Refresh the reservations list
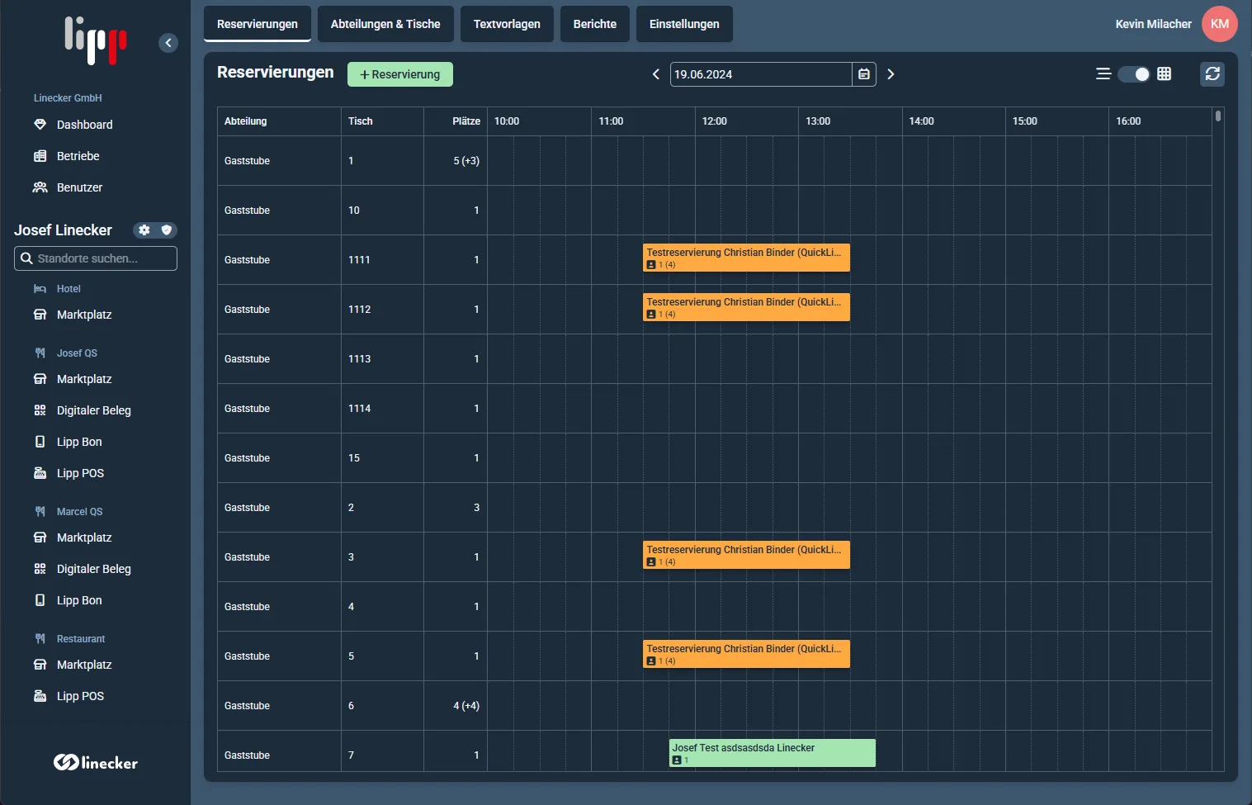Viewport: 1252px width, 805px height. pyautogui.click(x=1212, y=74)
